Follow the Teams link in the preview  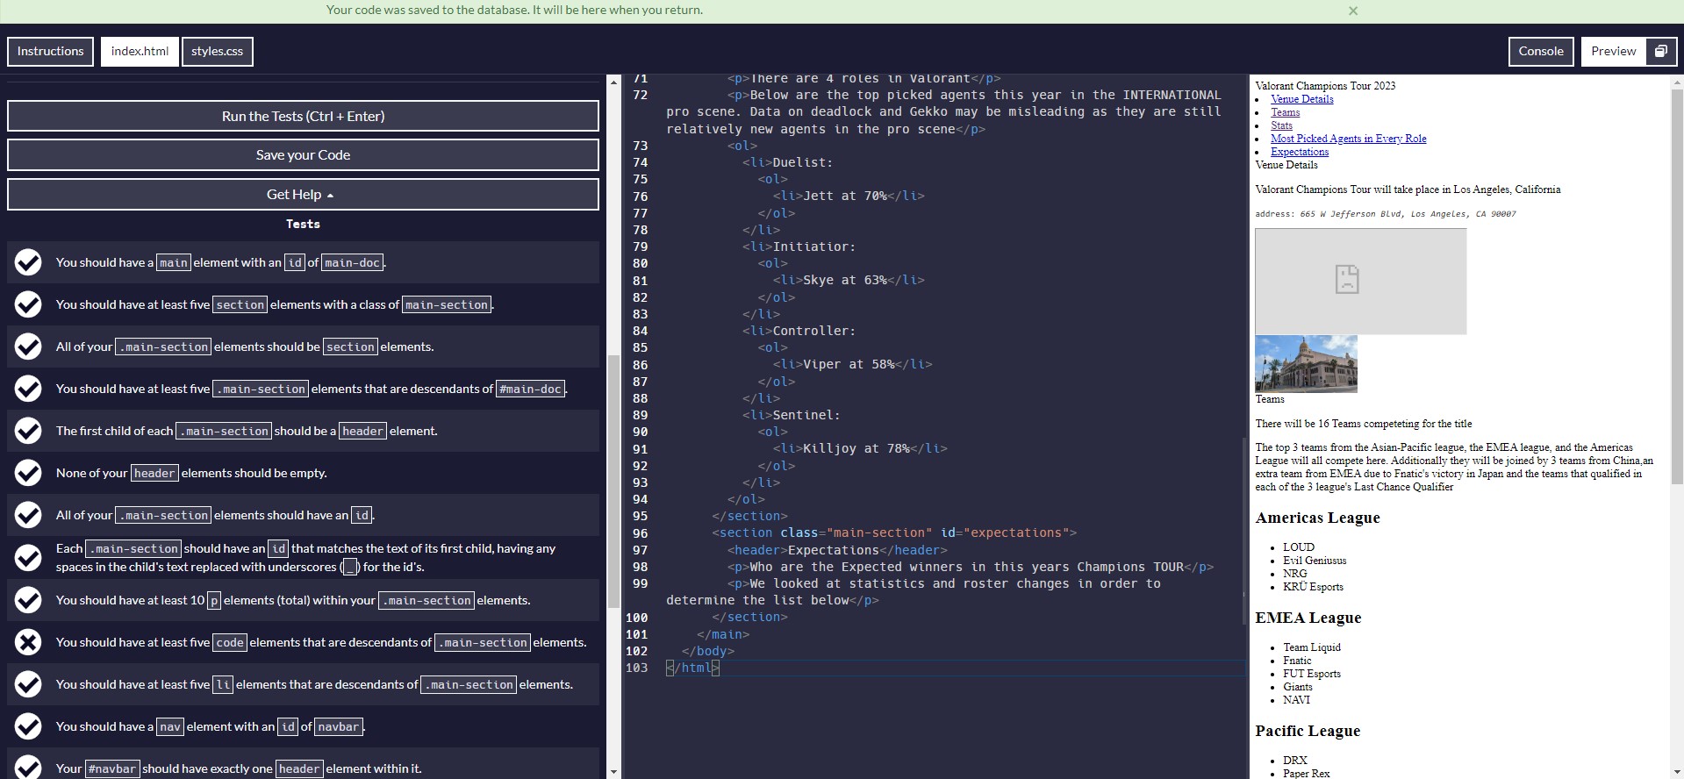pos(1285,112)
